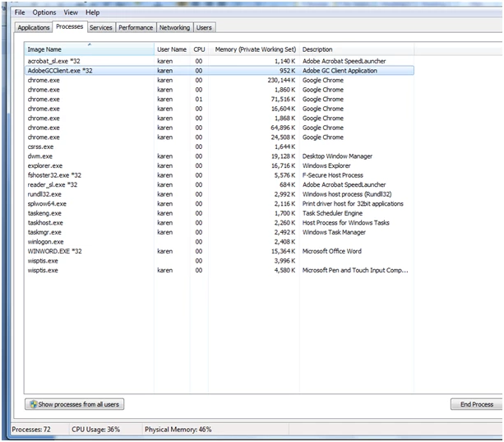Image resolution: width=504 pixels, height=442 pixels.
Task: Select chrome.exe using 1,860 K memory
Action: 220,90
